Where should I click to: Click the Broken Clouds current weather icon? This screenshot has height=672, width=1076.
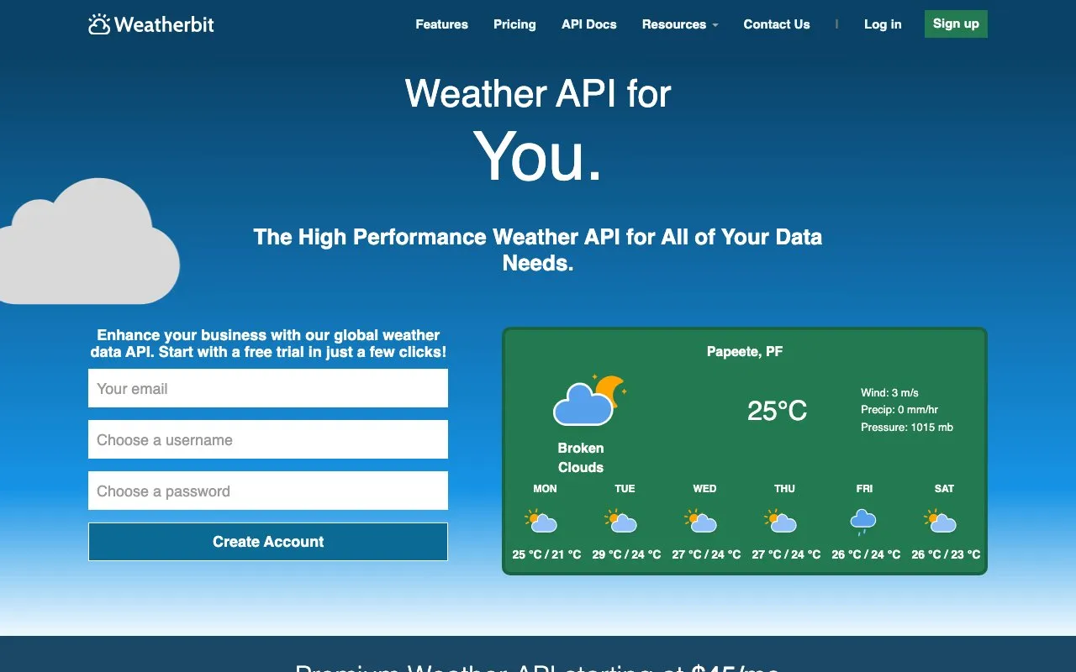(589, 399)
